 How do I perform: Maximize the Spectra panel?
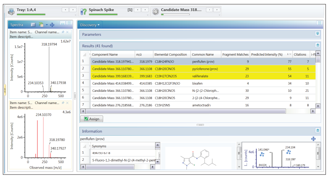coord(69,23)
